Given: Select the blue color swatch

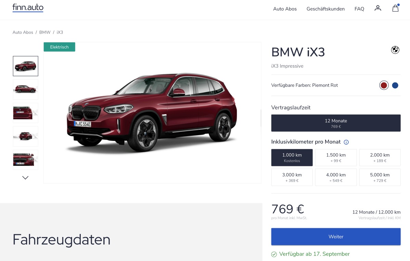Looking at the screenshot, I should [395, 85].
